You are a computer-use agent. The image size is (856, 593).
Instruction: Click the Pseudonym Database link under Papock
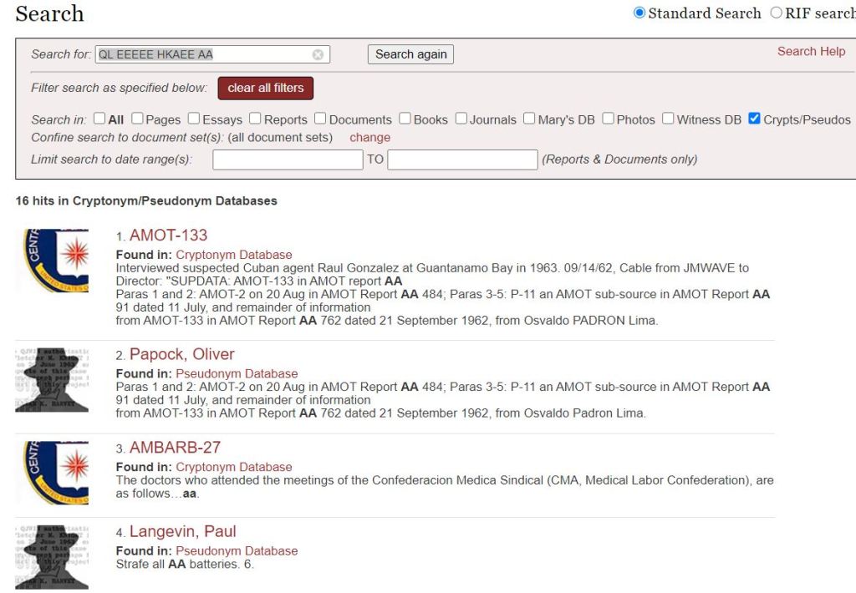pos(237,373)
